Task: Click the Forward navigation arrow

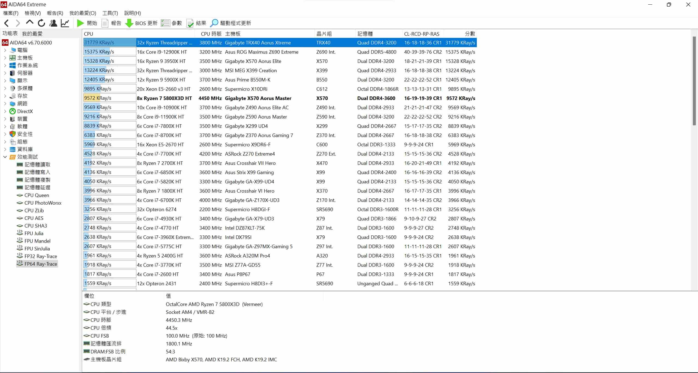Action: 18,23
